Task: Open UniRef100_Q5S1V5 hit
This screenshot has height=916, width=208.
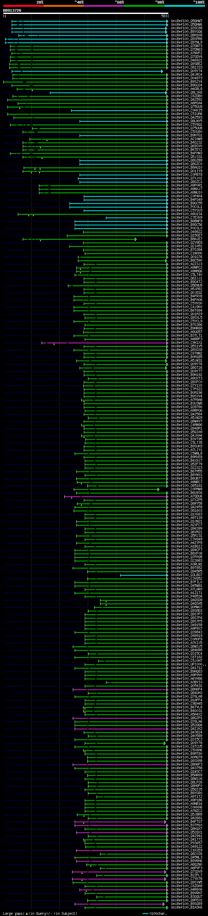Action: click(187, 346)
